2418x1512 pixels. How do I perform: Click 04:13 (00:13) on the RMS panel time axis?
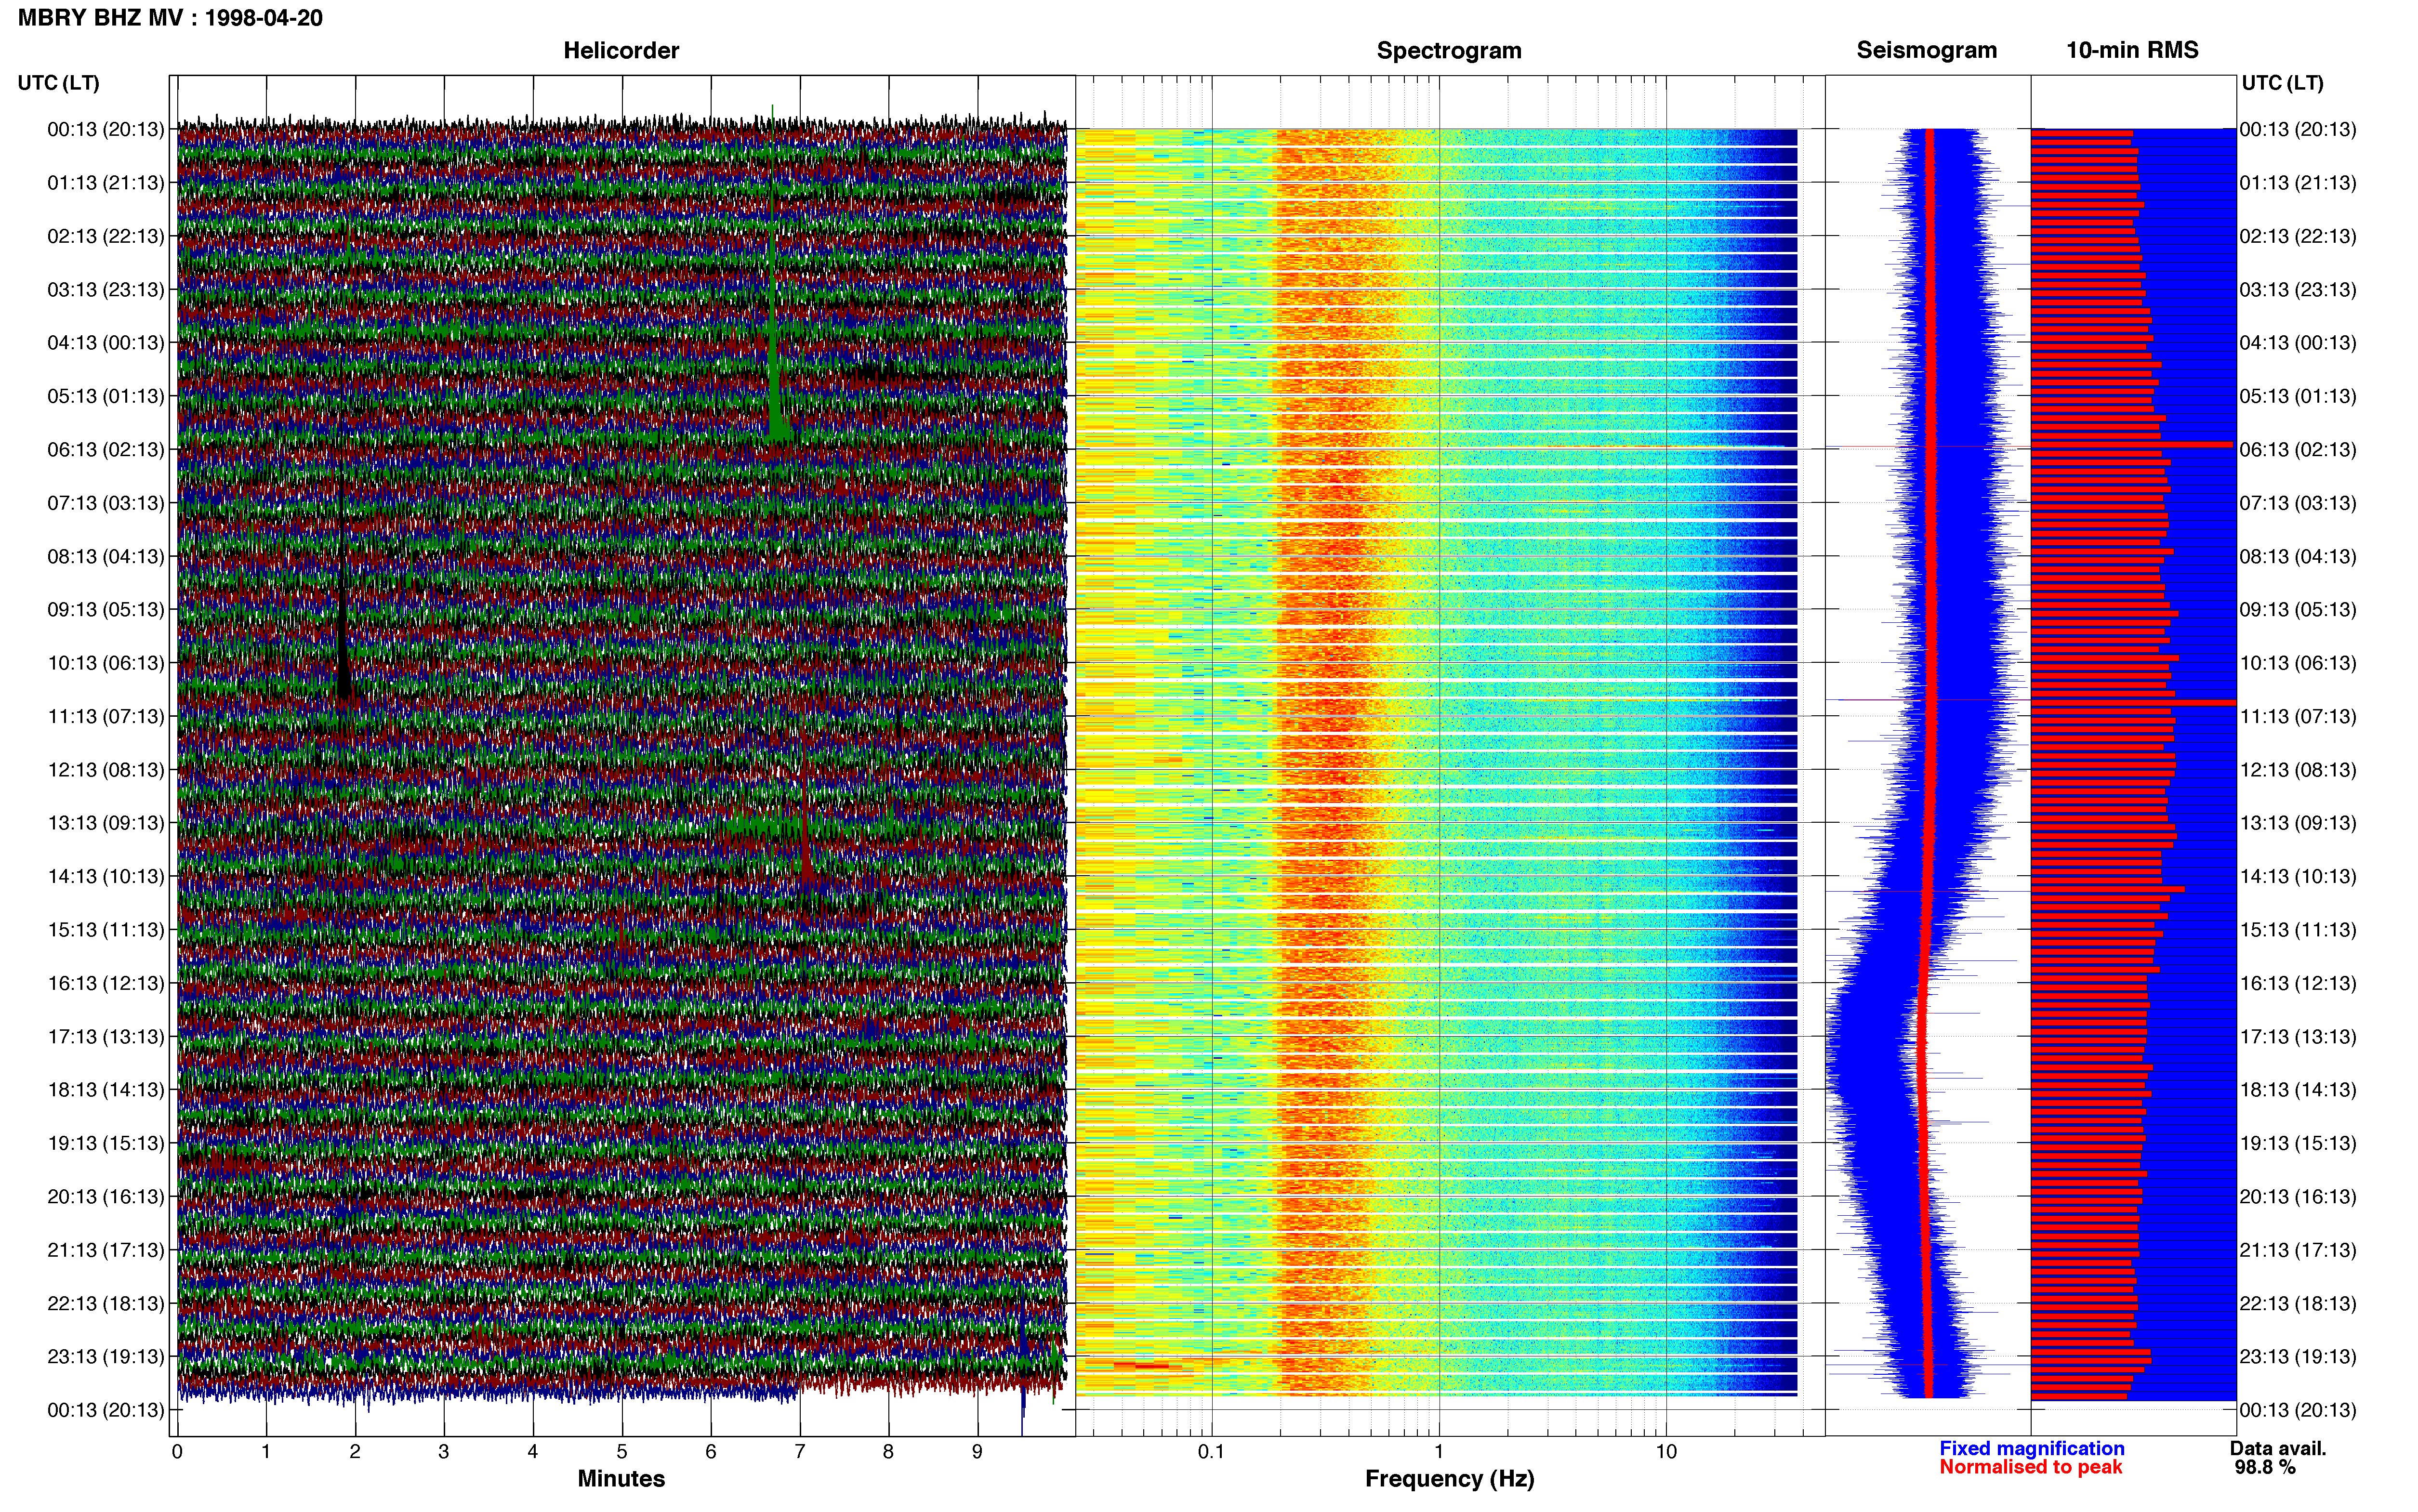coord(2298,343)
